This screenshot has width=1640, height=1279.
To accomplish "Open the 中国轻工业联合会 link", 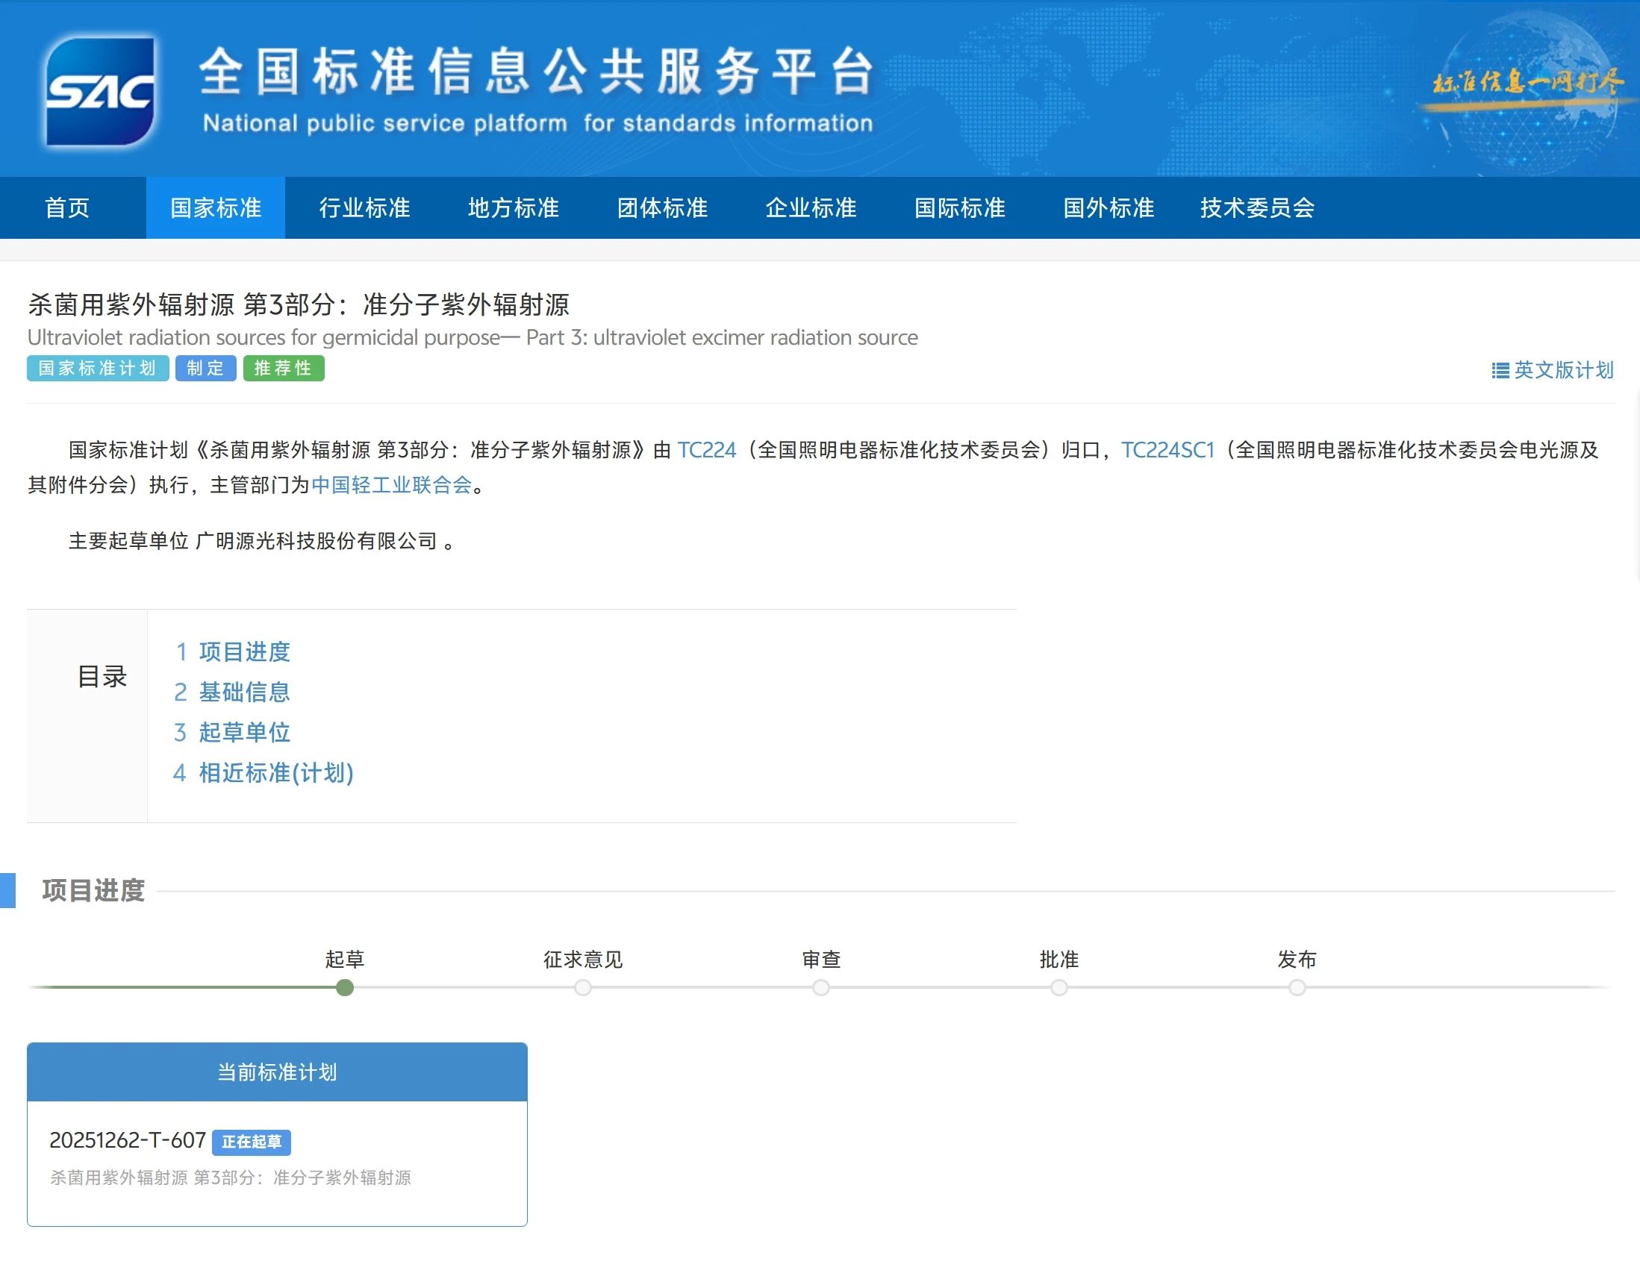I will tap(392, 485).
